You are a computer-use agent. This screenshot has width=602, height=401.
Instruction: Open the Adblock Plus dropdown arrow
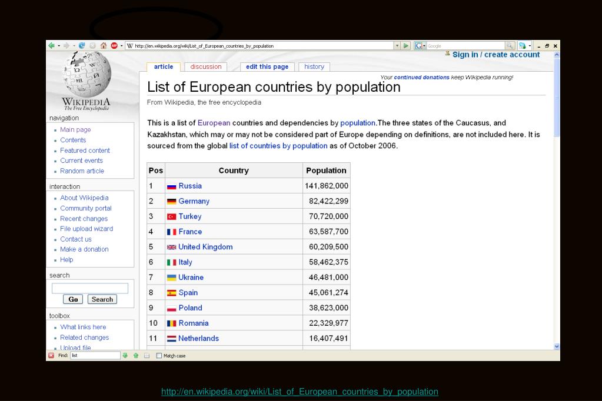[x=122, y=46]
